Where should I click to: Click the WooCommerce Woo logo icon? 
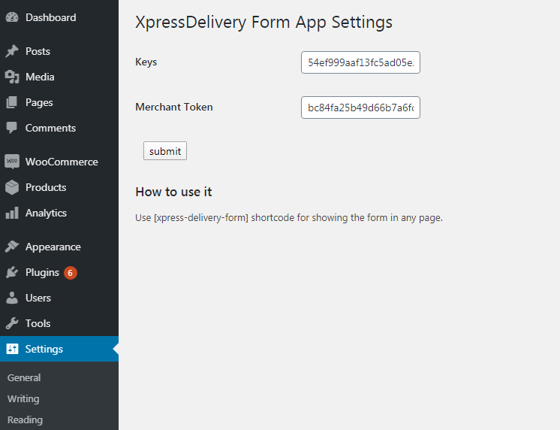click(12, 162)
